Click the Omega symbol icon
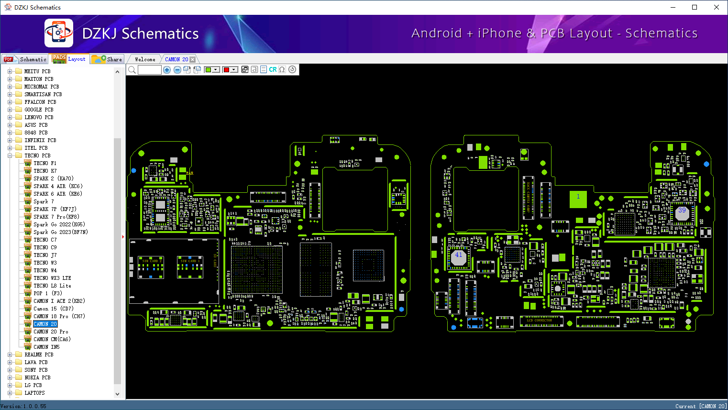728x410 pixels. pyautogui.click(x=282, y=69)
